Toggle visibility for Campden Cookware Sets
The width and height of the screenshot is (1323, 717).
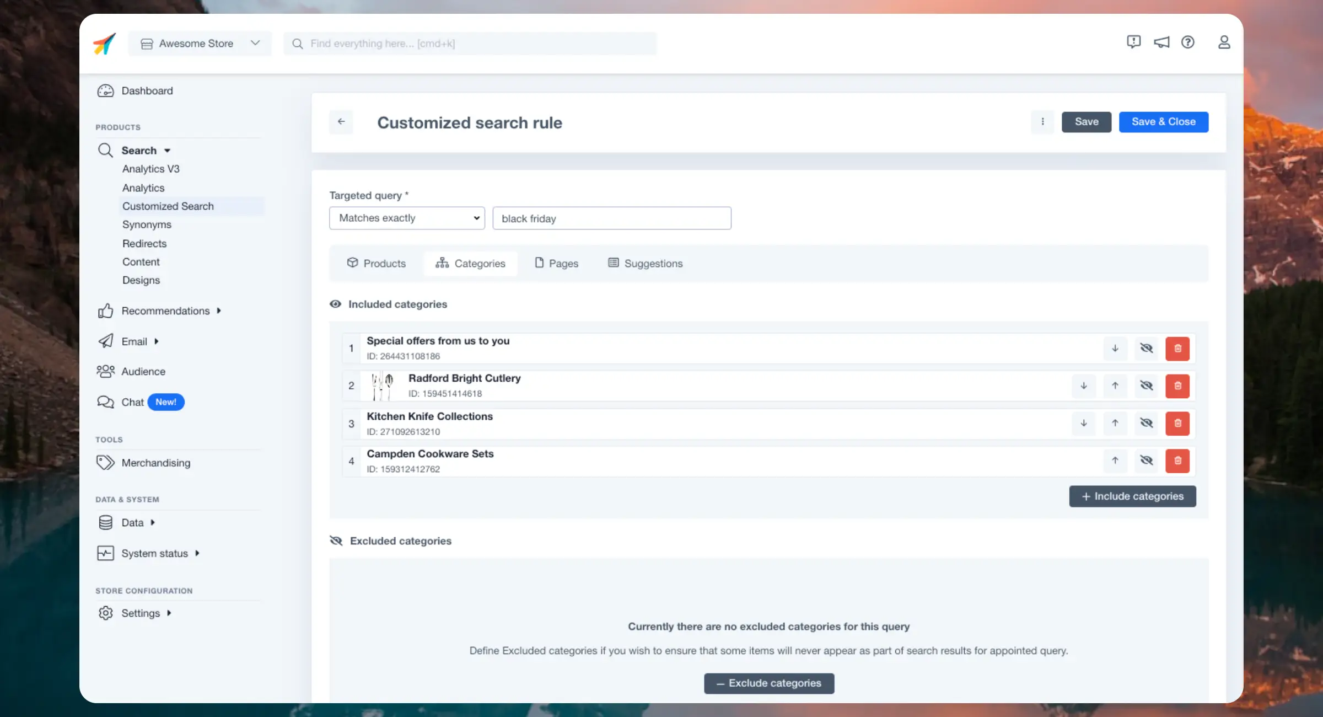[x=1145, y=460]
